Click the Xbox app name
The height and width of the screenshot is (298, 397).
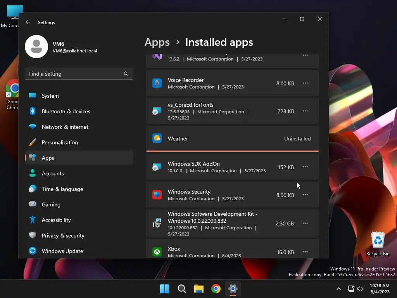point(174,249)
